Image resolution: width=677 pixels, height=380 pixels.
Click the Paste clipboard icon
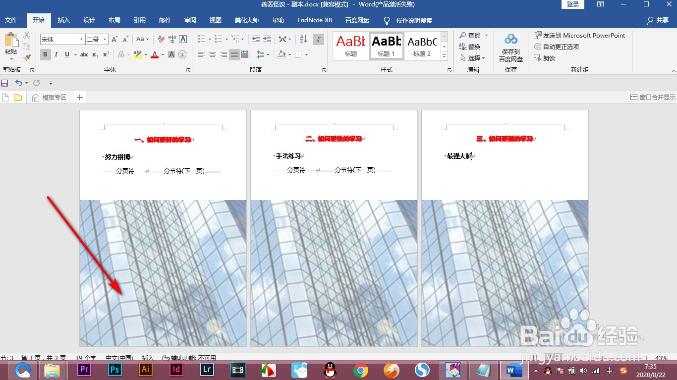(11, 40)
